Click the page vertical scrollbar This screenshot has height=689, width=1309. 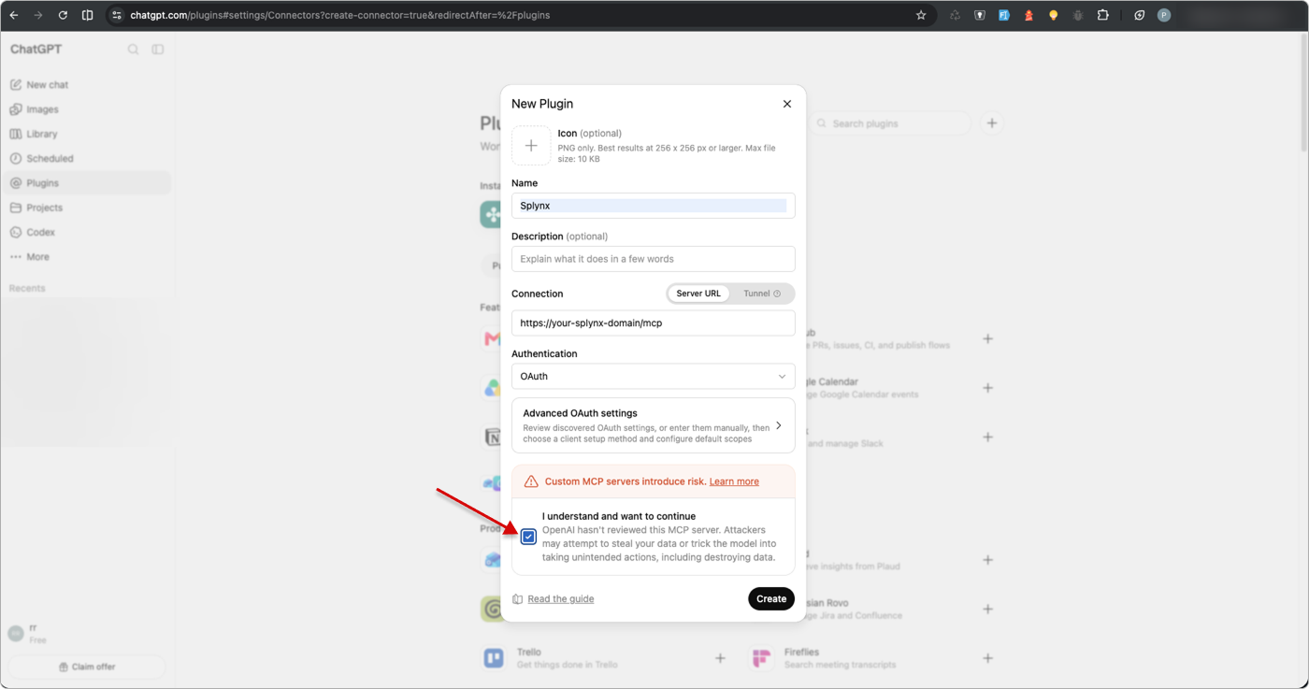(x=1302, y=93)
